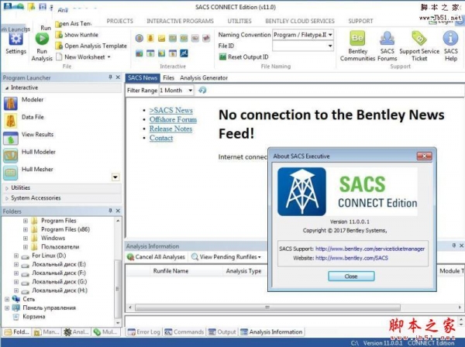Screen dimensions: 465x347
Task: Expand the System Accessories section
Action: pyautogui.click(x=7, y=198)
